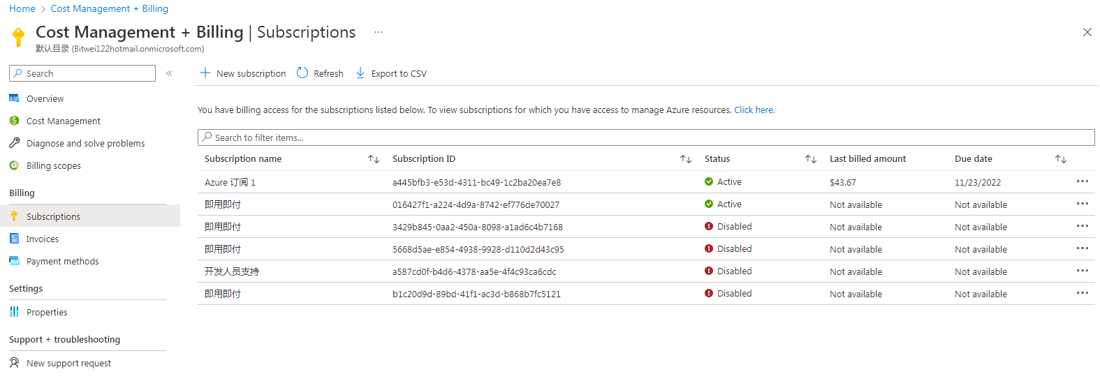Collapse the sidebar with double chevron
This screenshot has height=381, width=1100.
click(169, 73)
